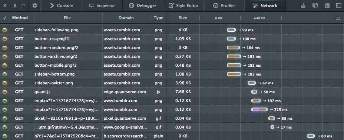Sort requests by the File column
Viewport: 344px width, 140px height.
[x=67, y=18]
